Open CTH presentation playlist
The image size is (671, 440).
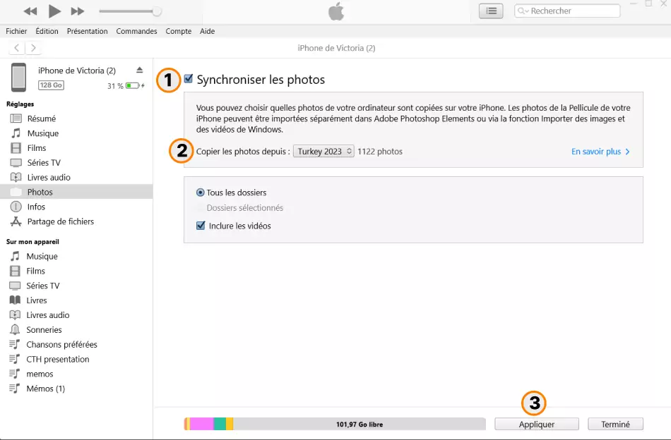tap(58, 359)
